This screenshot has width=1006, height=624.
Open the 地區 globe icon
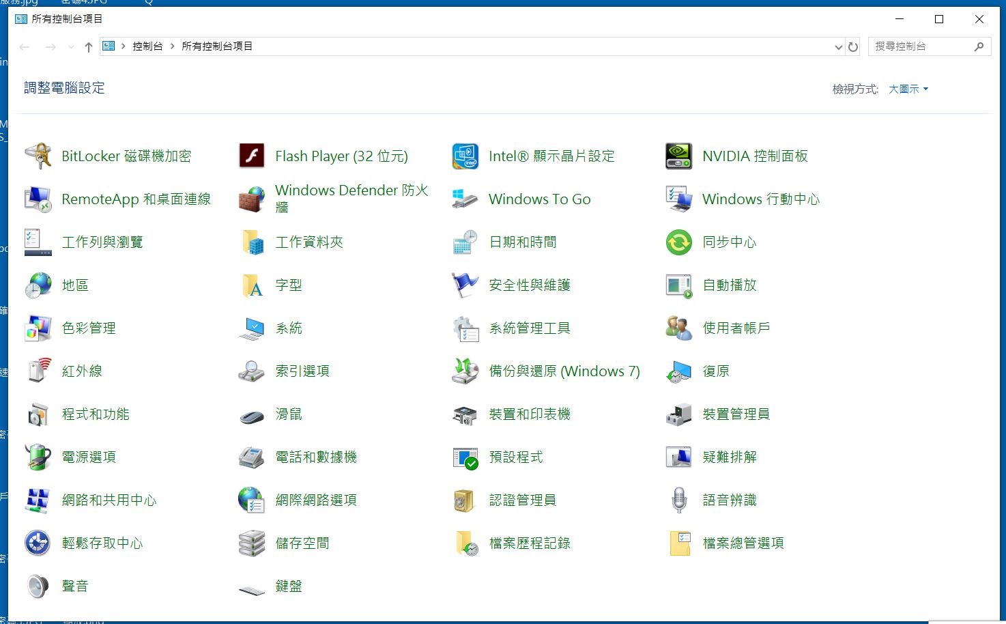click(38, 285)
